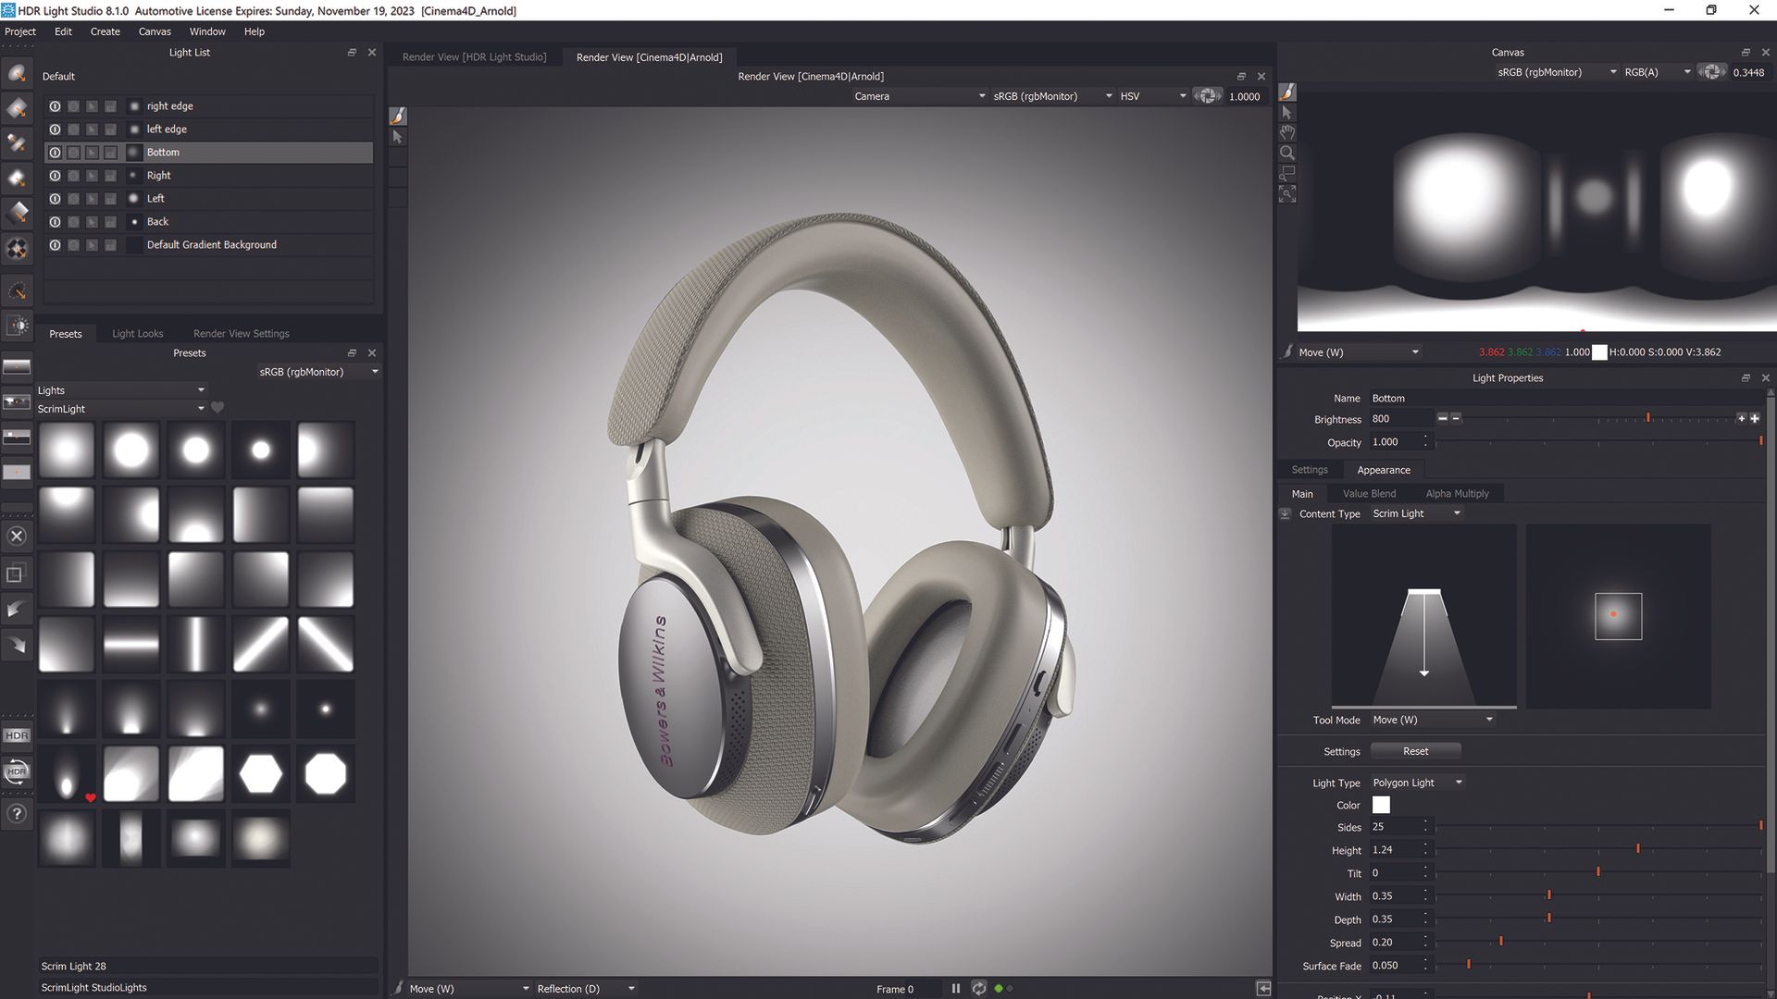The width and height of the screenshot is (1777, 999).
Task: Select the hexagon scrim light preset thumbnail
Action: [x=260, y=773]
